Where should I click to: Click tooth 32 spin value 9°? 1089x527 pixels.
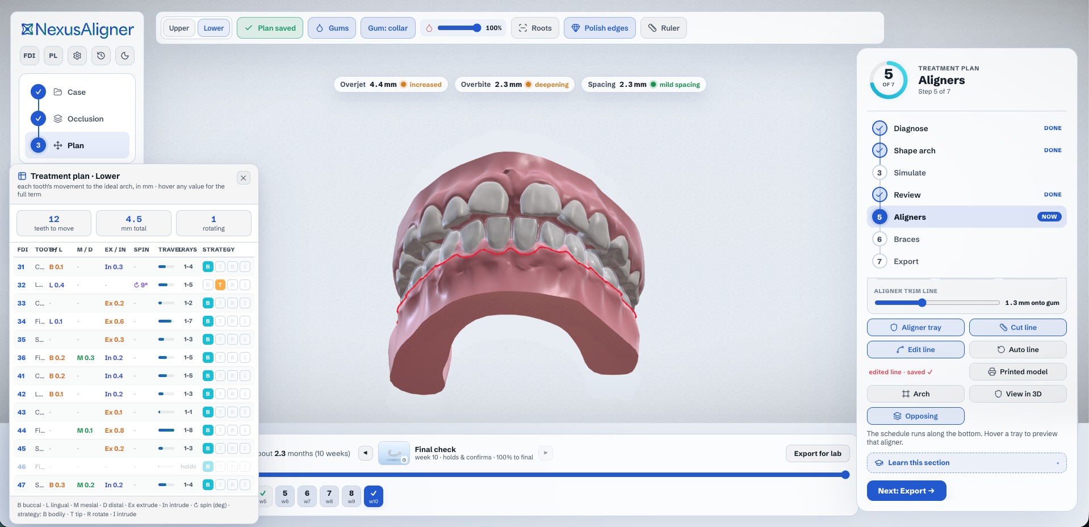[141, 285]
